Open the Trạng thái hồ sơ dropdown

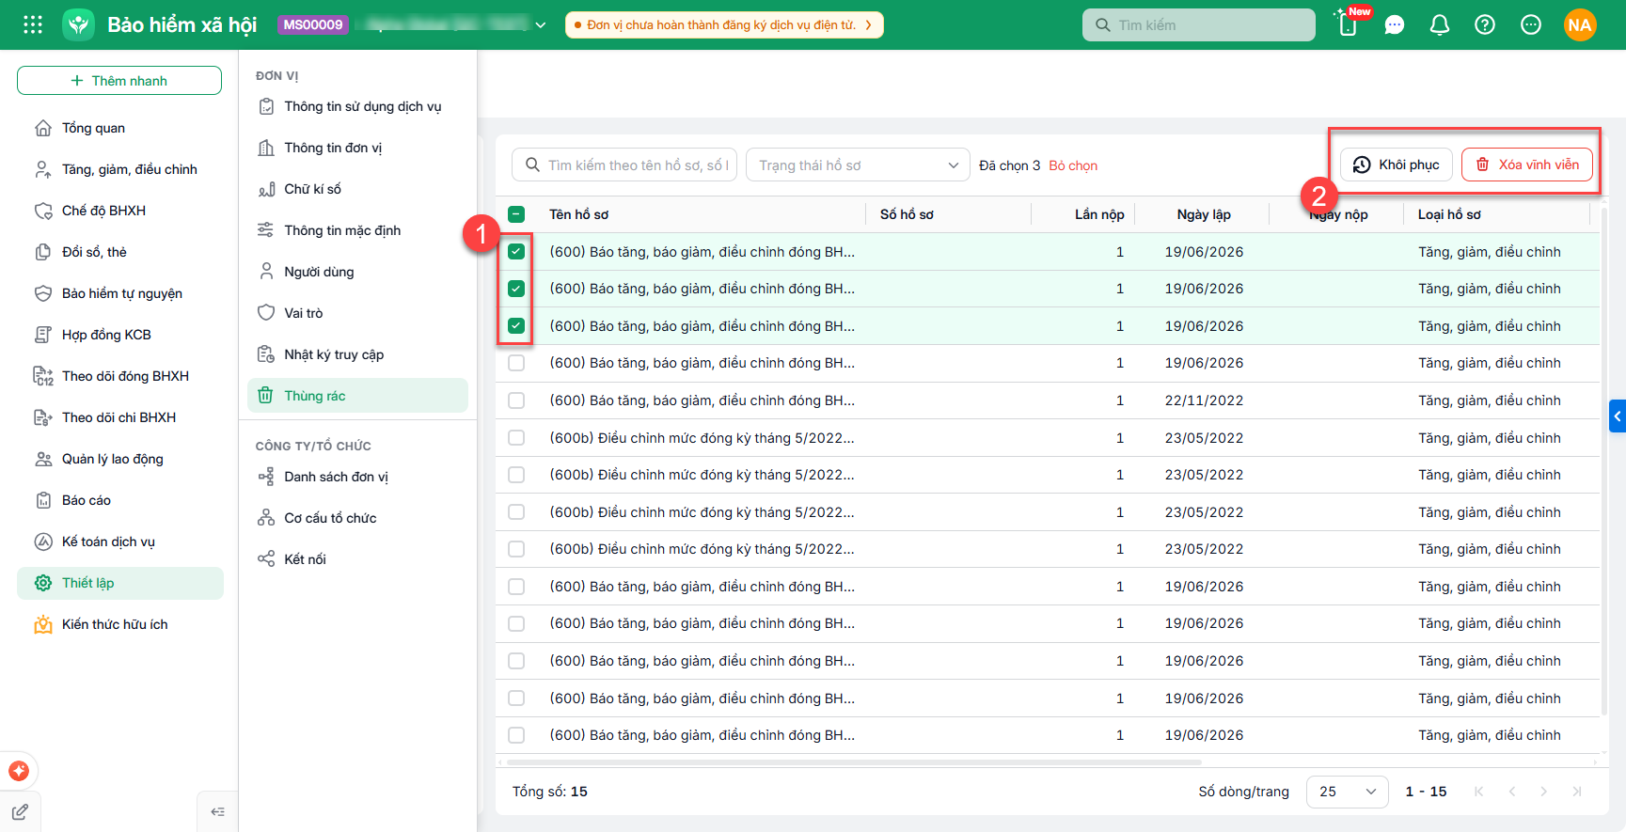click(x=858, y=165)
